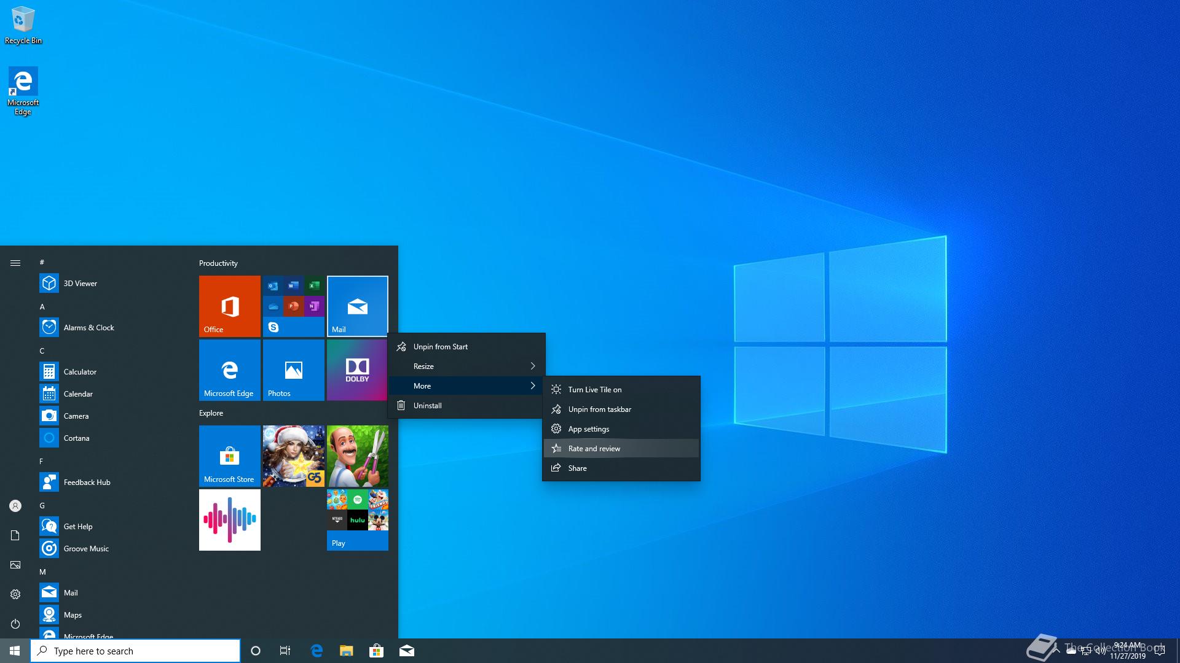Open the Play folder tile

point(358,520)
